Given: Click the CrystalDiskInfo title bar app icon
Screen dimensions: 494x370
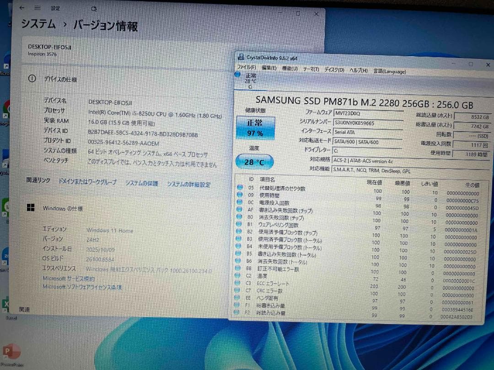Looking at the screenshot, I should (241, 57).
